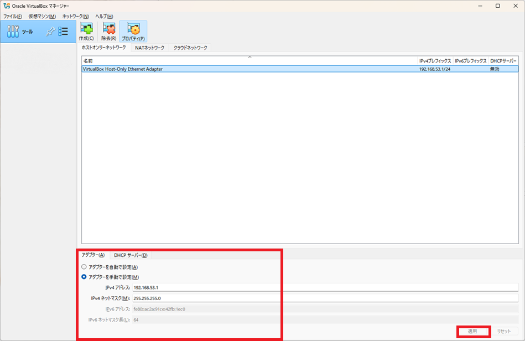The image size is (525, 341).
Task: Click the IPv4 netmask input field
Action: (x=325, y=298)
